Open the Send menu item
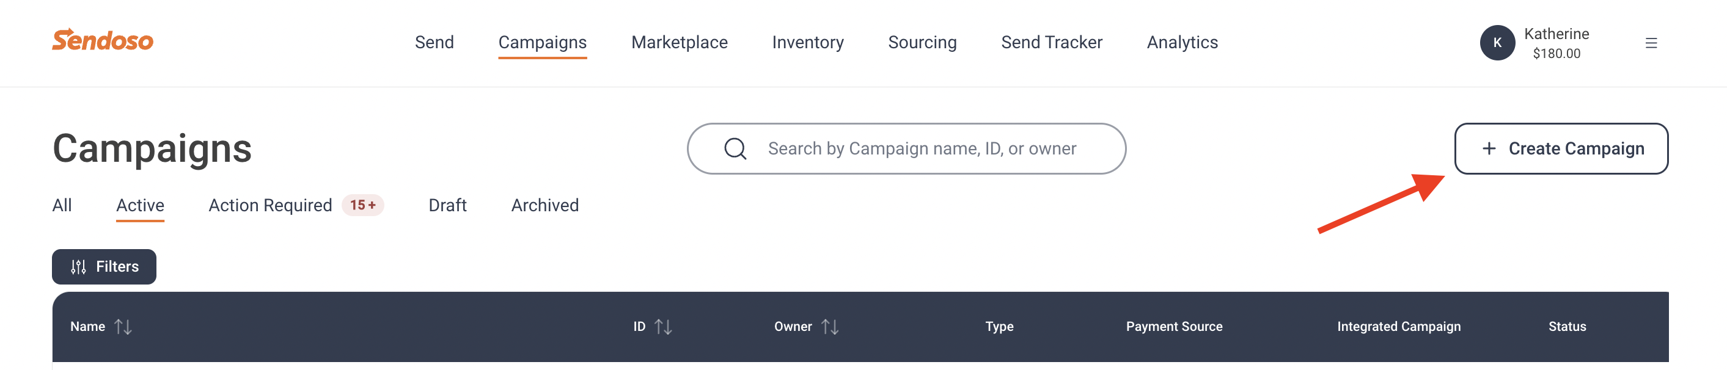 pyautogui.click(x=434, y=42)
